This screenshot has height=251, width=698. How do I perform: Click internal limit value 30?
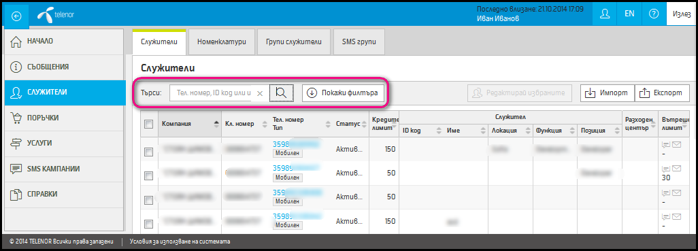coord(667,178)
